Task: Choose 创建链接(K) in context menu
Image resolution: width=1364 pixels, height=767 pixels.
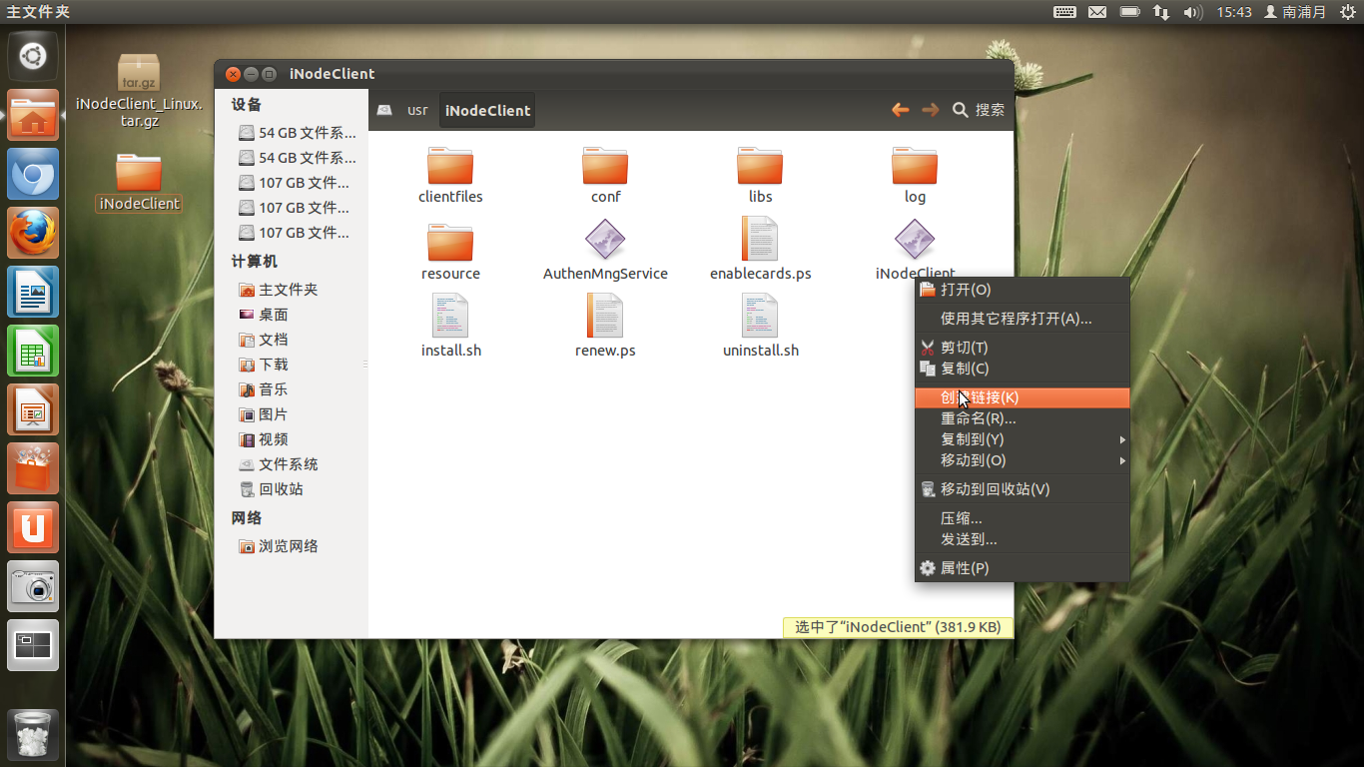Action: click(1023, 397)
